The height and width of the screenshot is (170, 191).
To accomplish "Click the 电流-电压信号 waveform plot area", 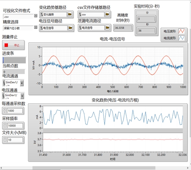I will point(113,65).
